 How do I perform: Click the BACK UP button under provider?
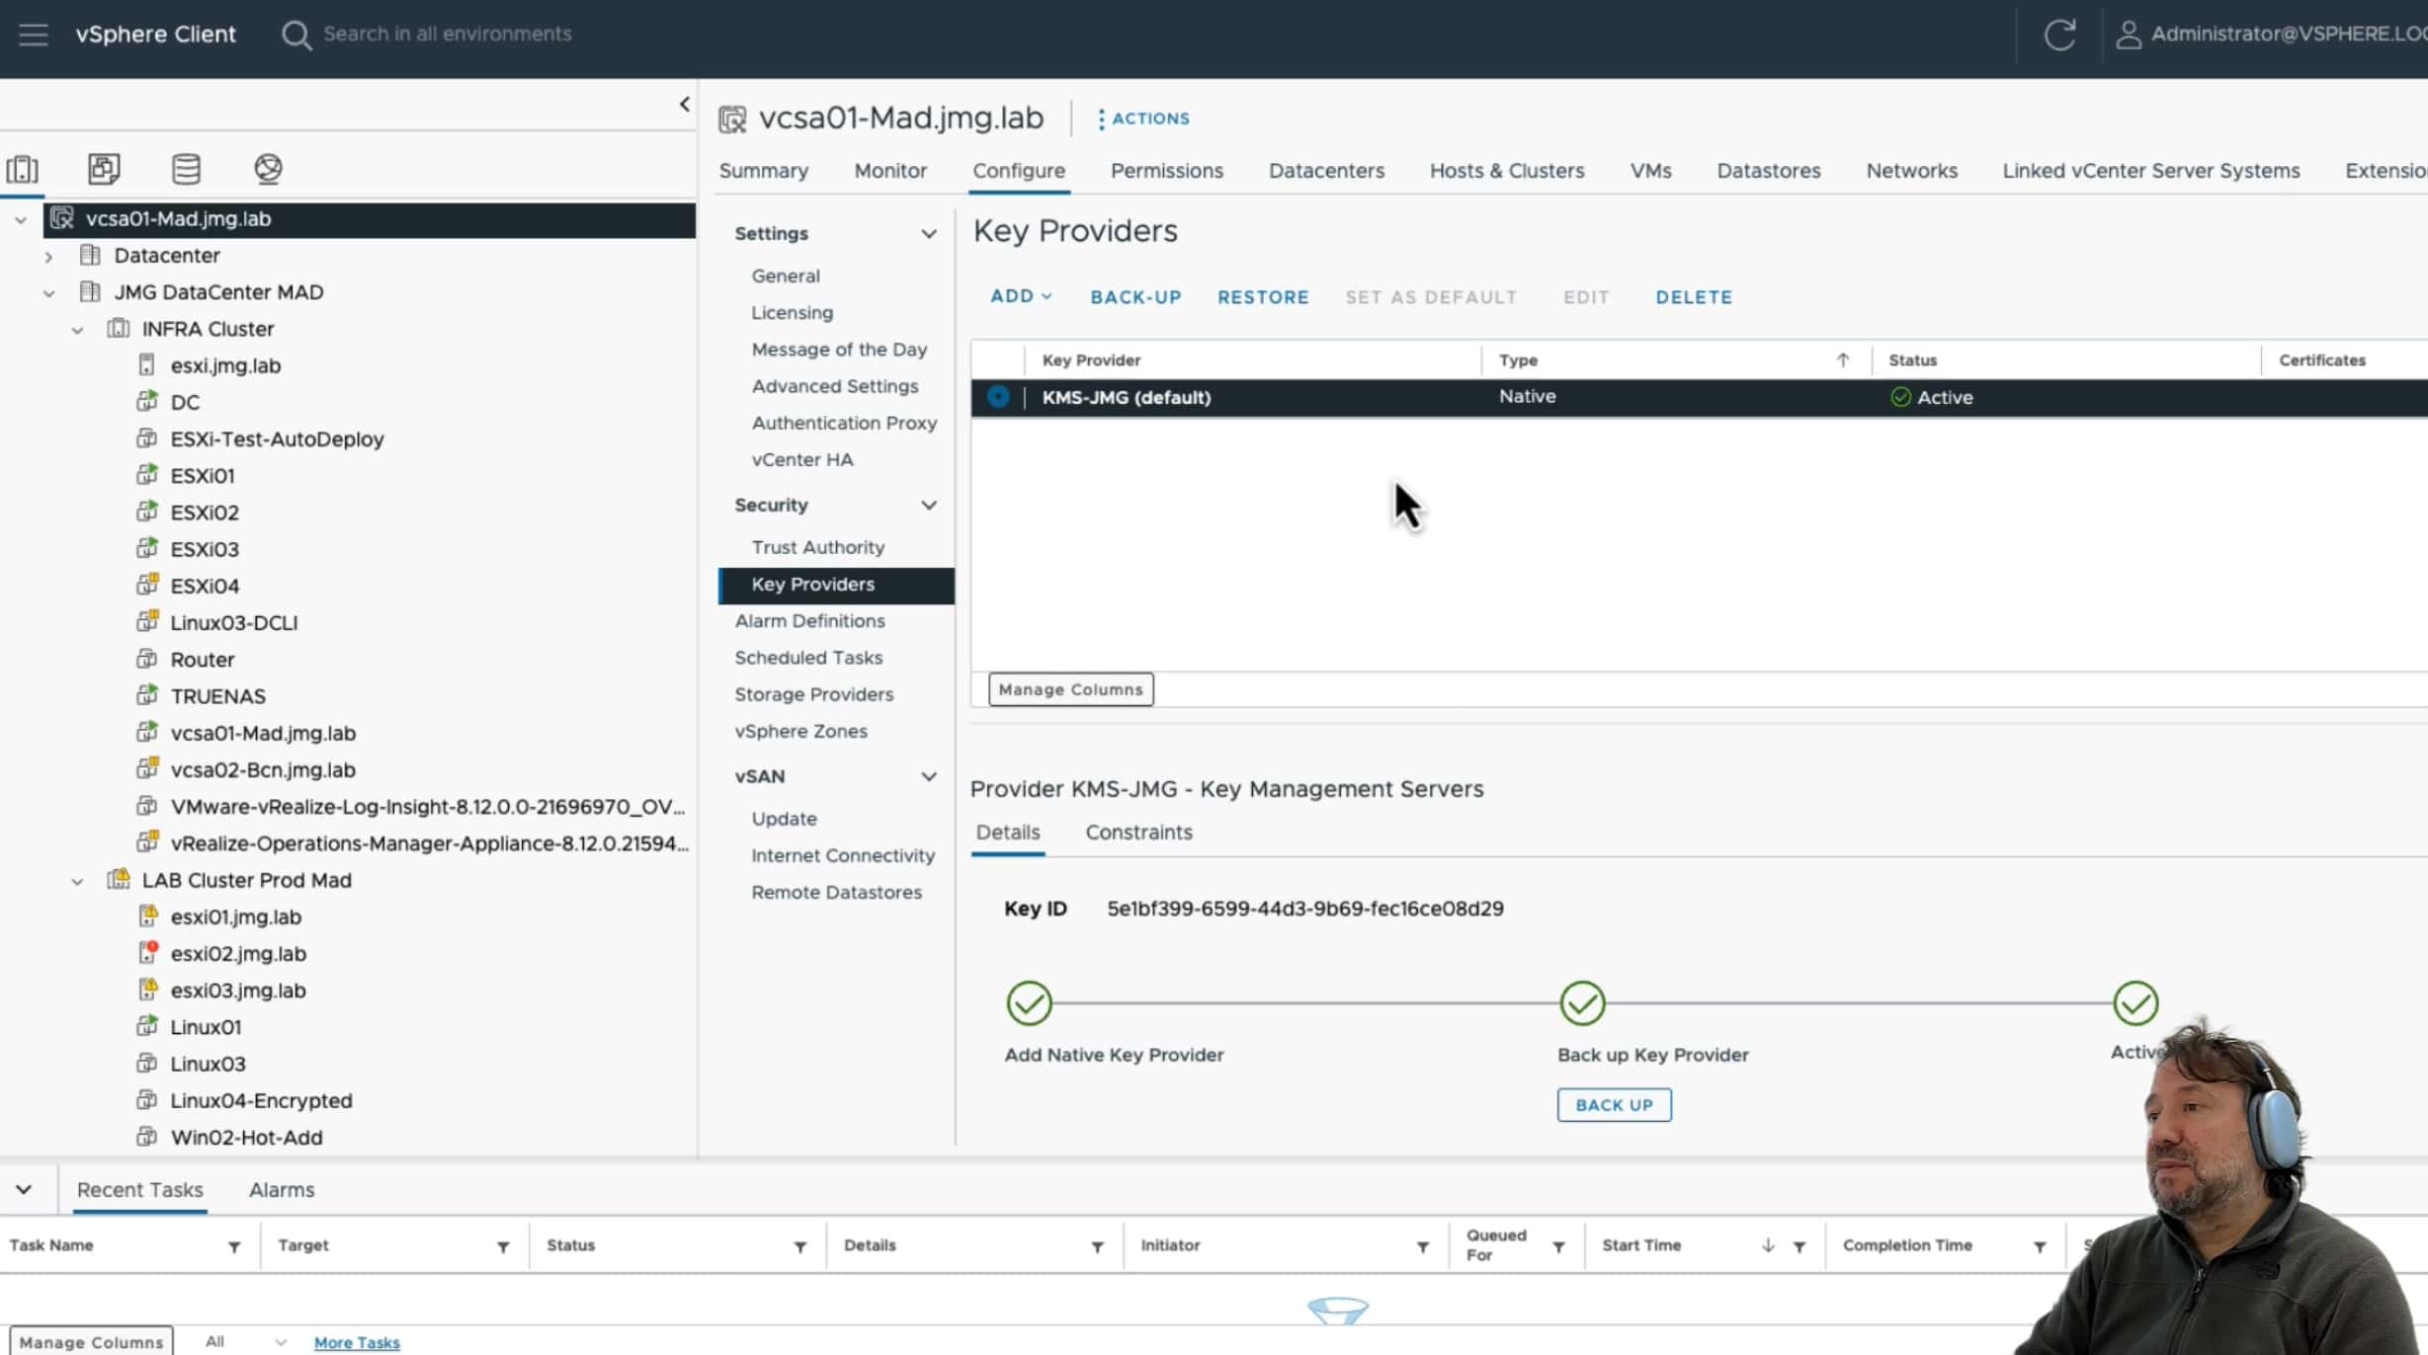pyautogui.click(x=1614, y=1105)
